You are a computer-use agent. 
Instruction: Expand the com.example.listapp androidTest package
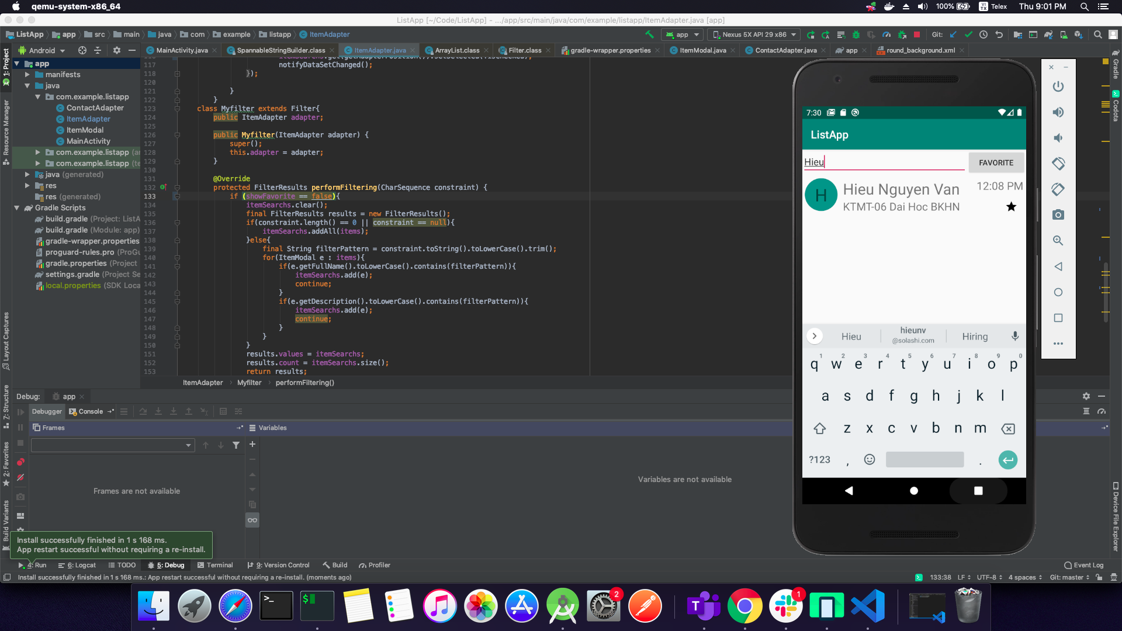[39, 152]
